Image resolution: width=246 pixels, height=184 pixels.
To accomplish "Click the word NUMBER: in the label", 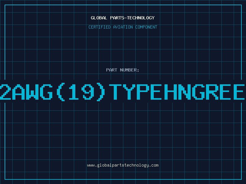I will [x=130, y=70].
